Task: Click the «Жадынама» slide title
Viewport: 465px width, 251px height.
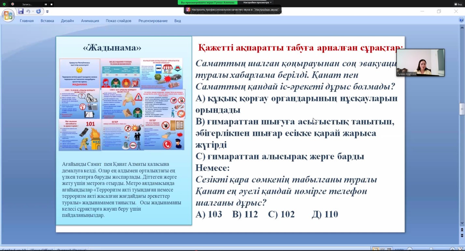Action: point(112,48)
